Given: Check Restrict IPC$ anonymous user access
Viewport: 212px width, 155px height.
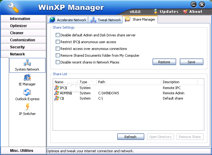Looking at the screenshot, I should coord(58,42).
